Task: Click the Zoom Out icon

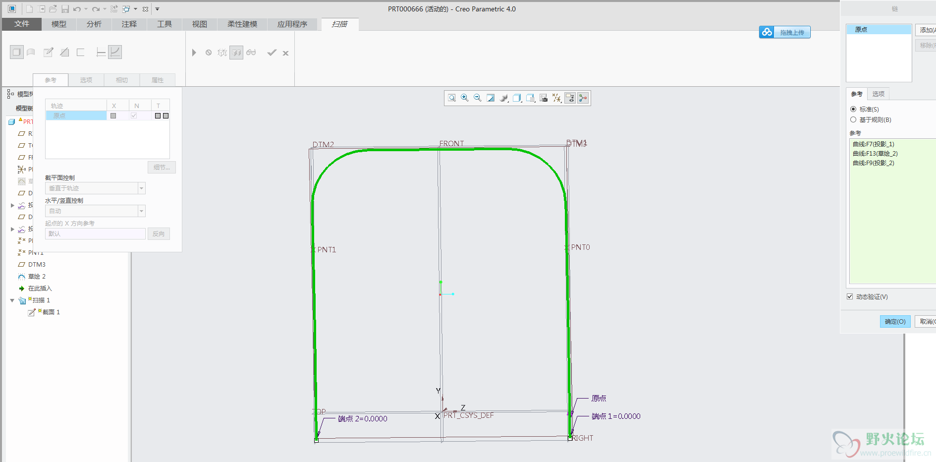Action: pos(478,98)
